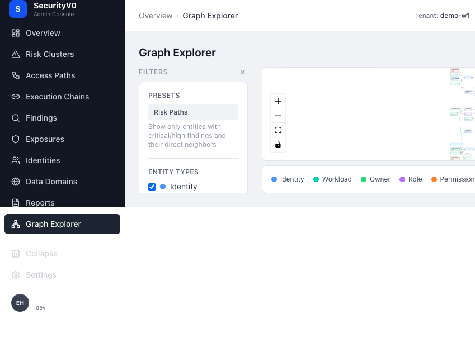Click the Role legend purple dot
This screenshot has width=475, height=338.
[402, 179]
